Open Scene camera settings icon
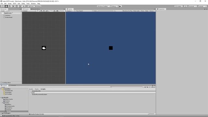This screenshot has width=208, height=117. point(57,11)
